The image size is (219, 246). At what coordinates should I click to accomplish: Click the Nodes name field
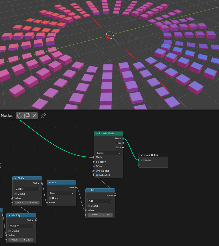click(x=8, y=116)
